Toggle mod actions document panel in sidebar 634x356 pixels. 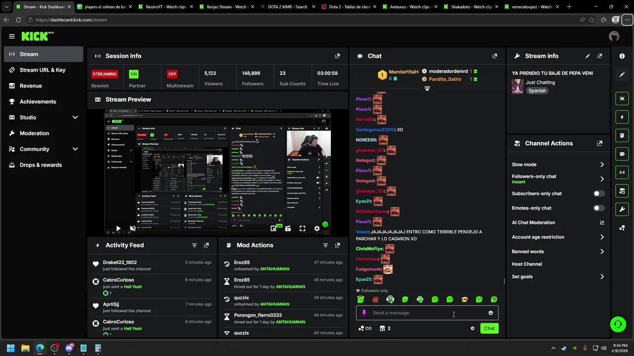tap(622, 135)
